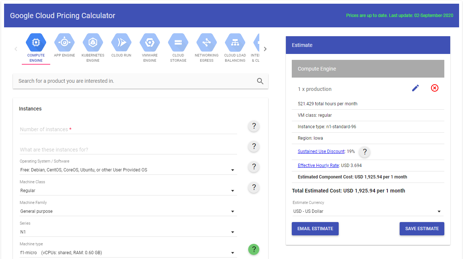
Task: Edit the production estimate with pencil icon
Action: coord(416,88)
